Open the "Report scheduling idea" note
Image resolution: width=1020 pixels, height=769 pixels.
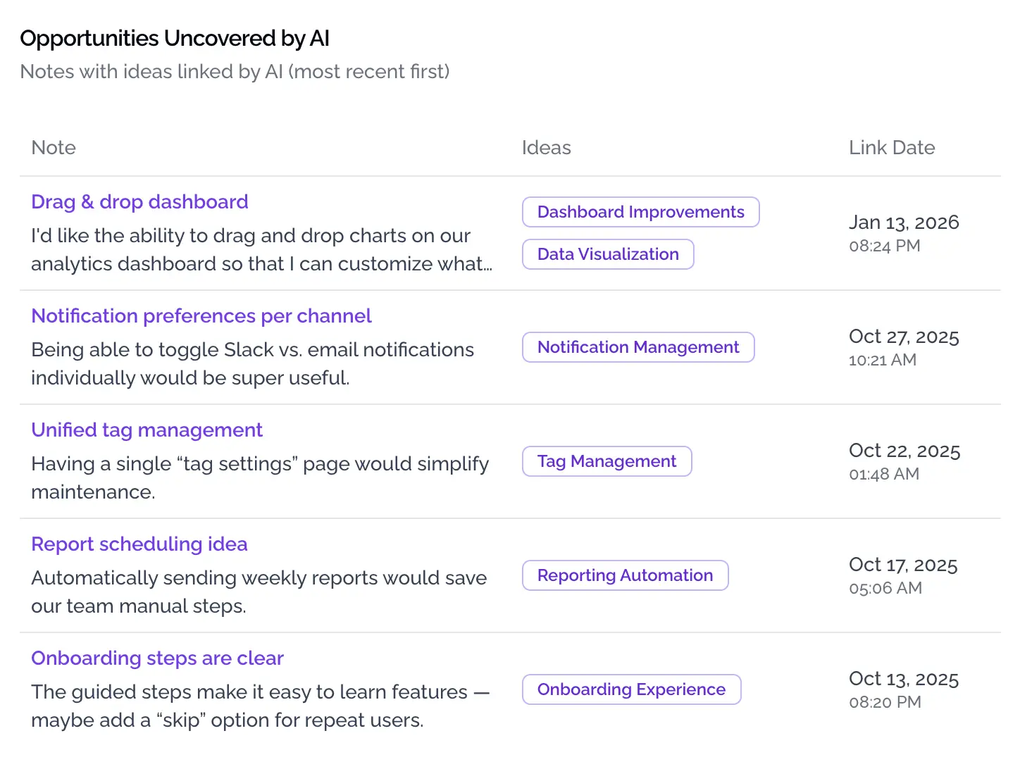click(x=139, y=544)
